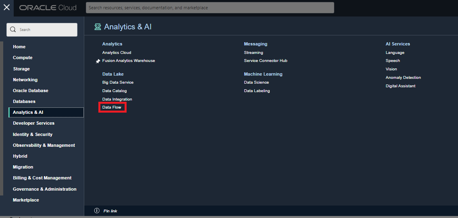The height and width of the screenshot is (218, 458).
Task: Open Observability & Management category
Action: pyautogui.click(x=44, y=145)
